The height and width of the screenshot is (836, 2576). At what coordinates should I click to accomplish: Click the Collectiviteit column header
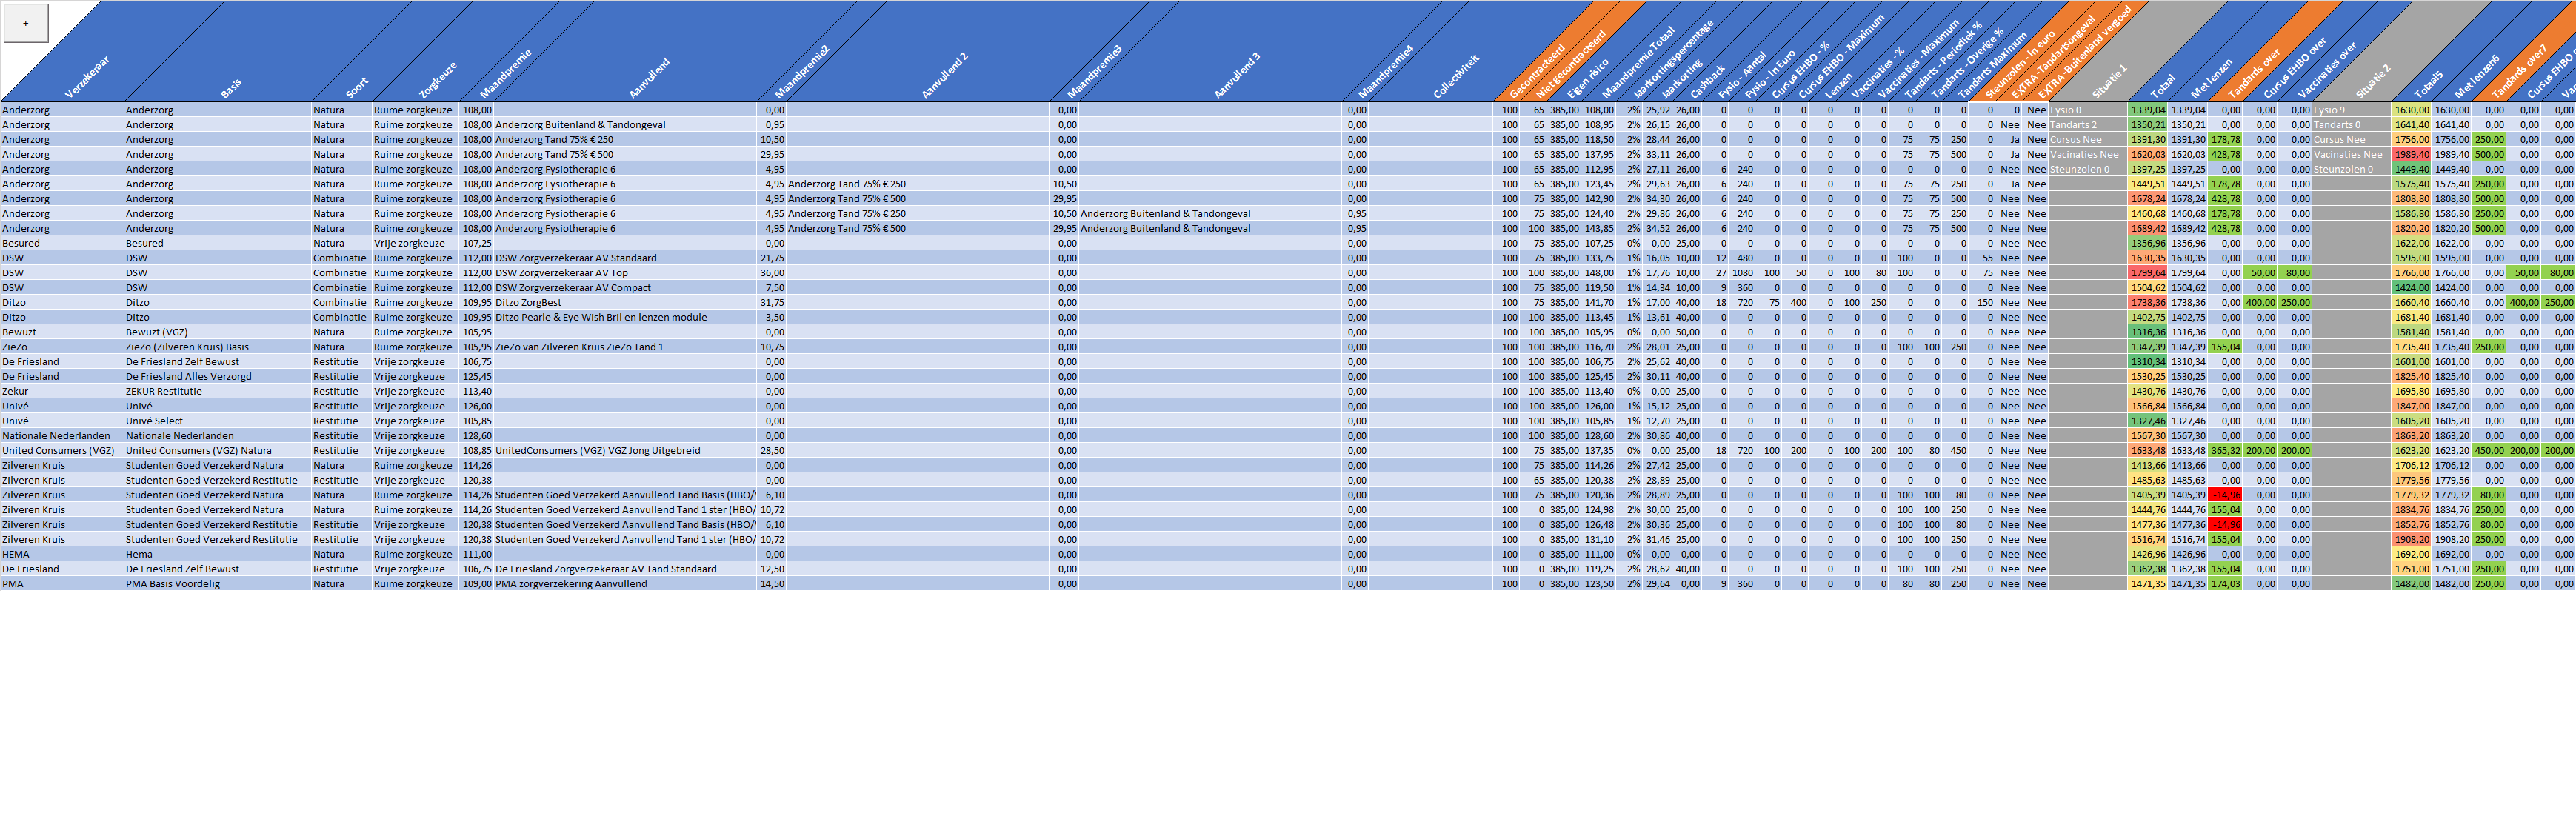pyautogui.click(x=1455, y=77)
